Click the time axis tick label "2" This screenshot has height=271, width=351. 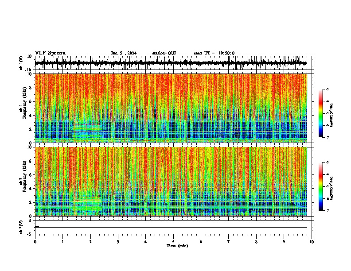pyautogui.click(x=90, y=242)
